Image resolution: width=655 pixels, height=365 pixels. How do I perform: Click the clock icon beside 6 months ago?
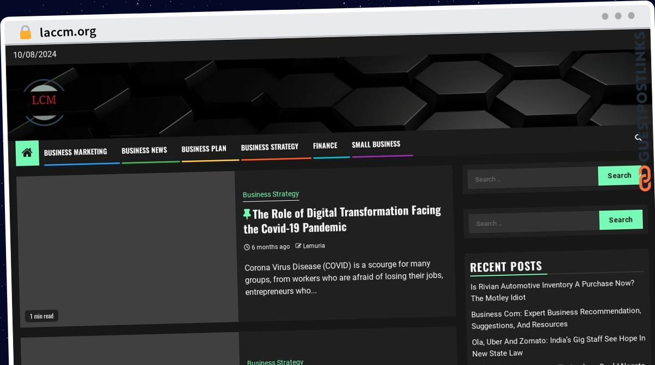(x=247, y=247)
